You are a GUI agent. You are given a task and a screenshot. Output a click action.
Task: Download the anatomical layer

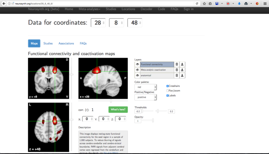coord(183,76)
